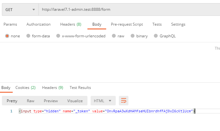Choose the GraphQL body radio option
This screenshot has height=131, width=220.
pos(156,36)
